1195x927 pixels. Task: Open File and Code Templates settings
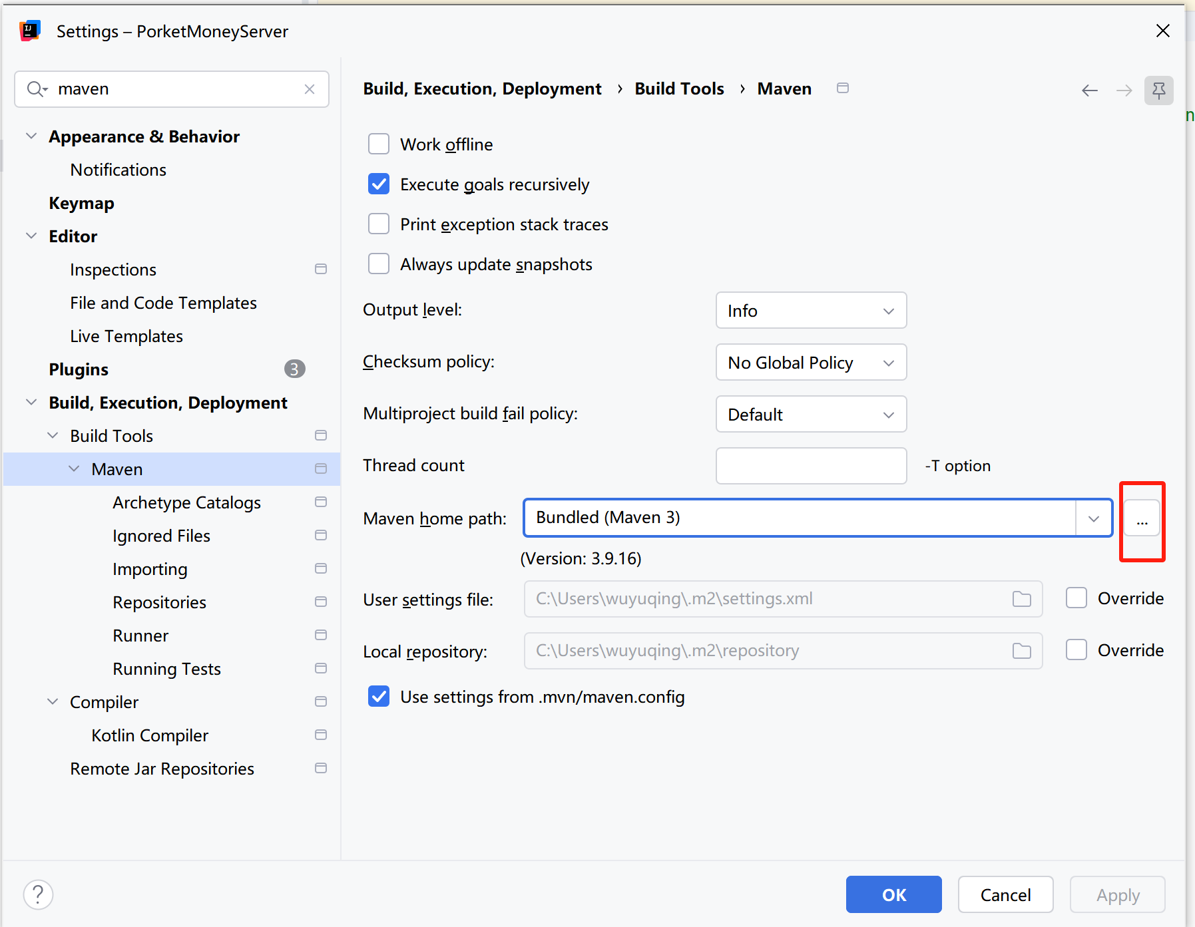tap(163, 303)
